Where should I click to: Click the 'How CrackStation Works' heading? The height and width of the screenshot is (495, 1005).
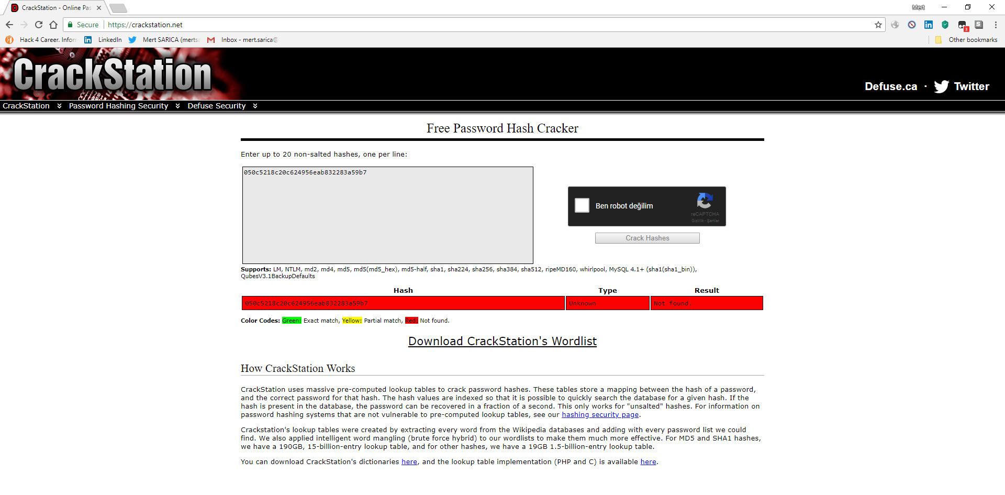point(298,368)
